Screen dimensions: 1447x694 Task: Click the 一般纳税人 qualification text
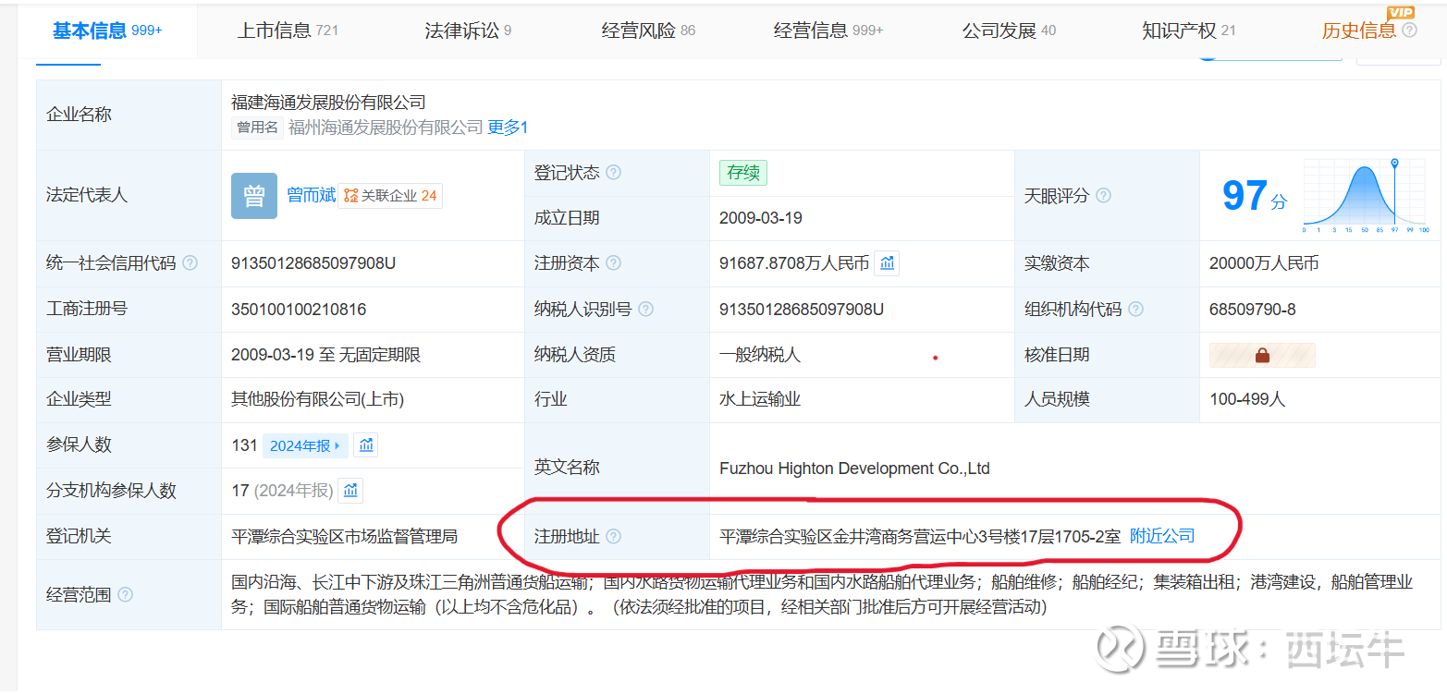point(760,355)
